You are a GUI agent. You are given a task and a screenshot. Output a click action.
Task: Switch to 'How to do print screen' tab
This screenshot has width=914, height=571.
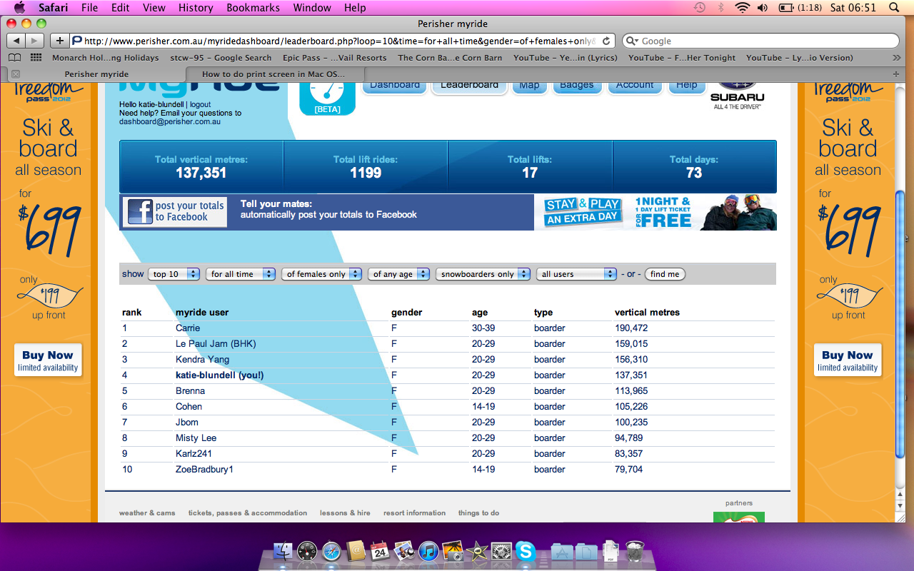pos(274,74)
